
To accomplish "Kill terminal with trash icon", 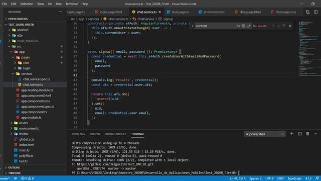I will (307, 134).
